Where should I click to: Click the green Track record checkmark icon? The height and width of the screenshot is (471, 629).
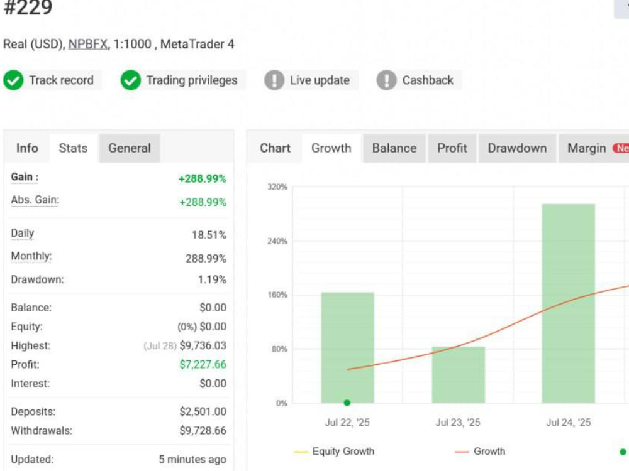[13, 80]
